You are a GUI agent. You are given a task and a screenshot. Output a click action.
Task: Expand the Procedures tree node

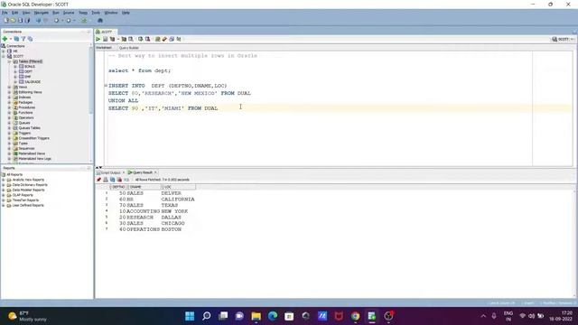[x=10, y=107]
